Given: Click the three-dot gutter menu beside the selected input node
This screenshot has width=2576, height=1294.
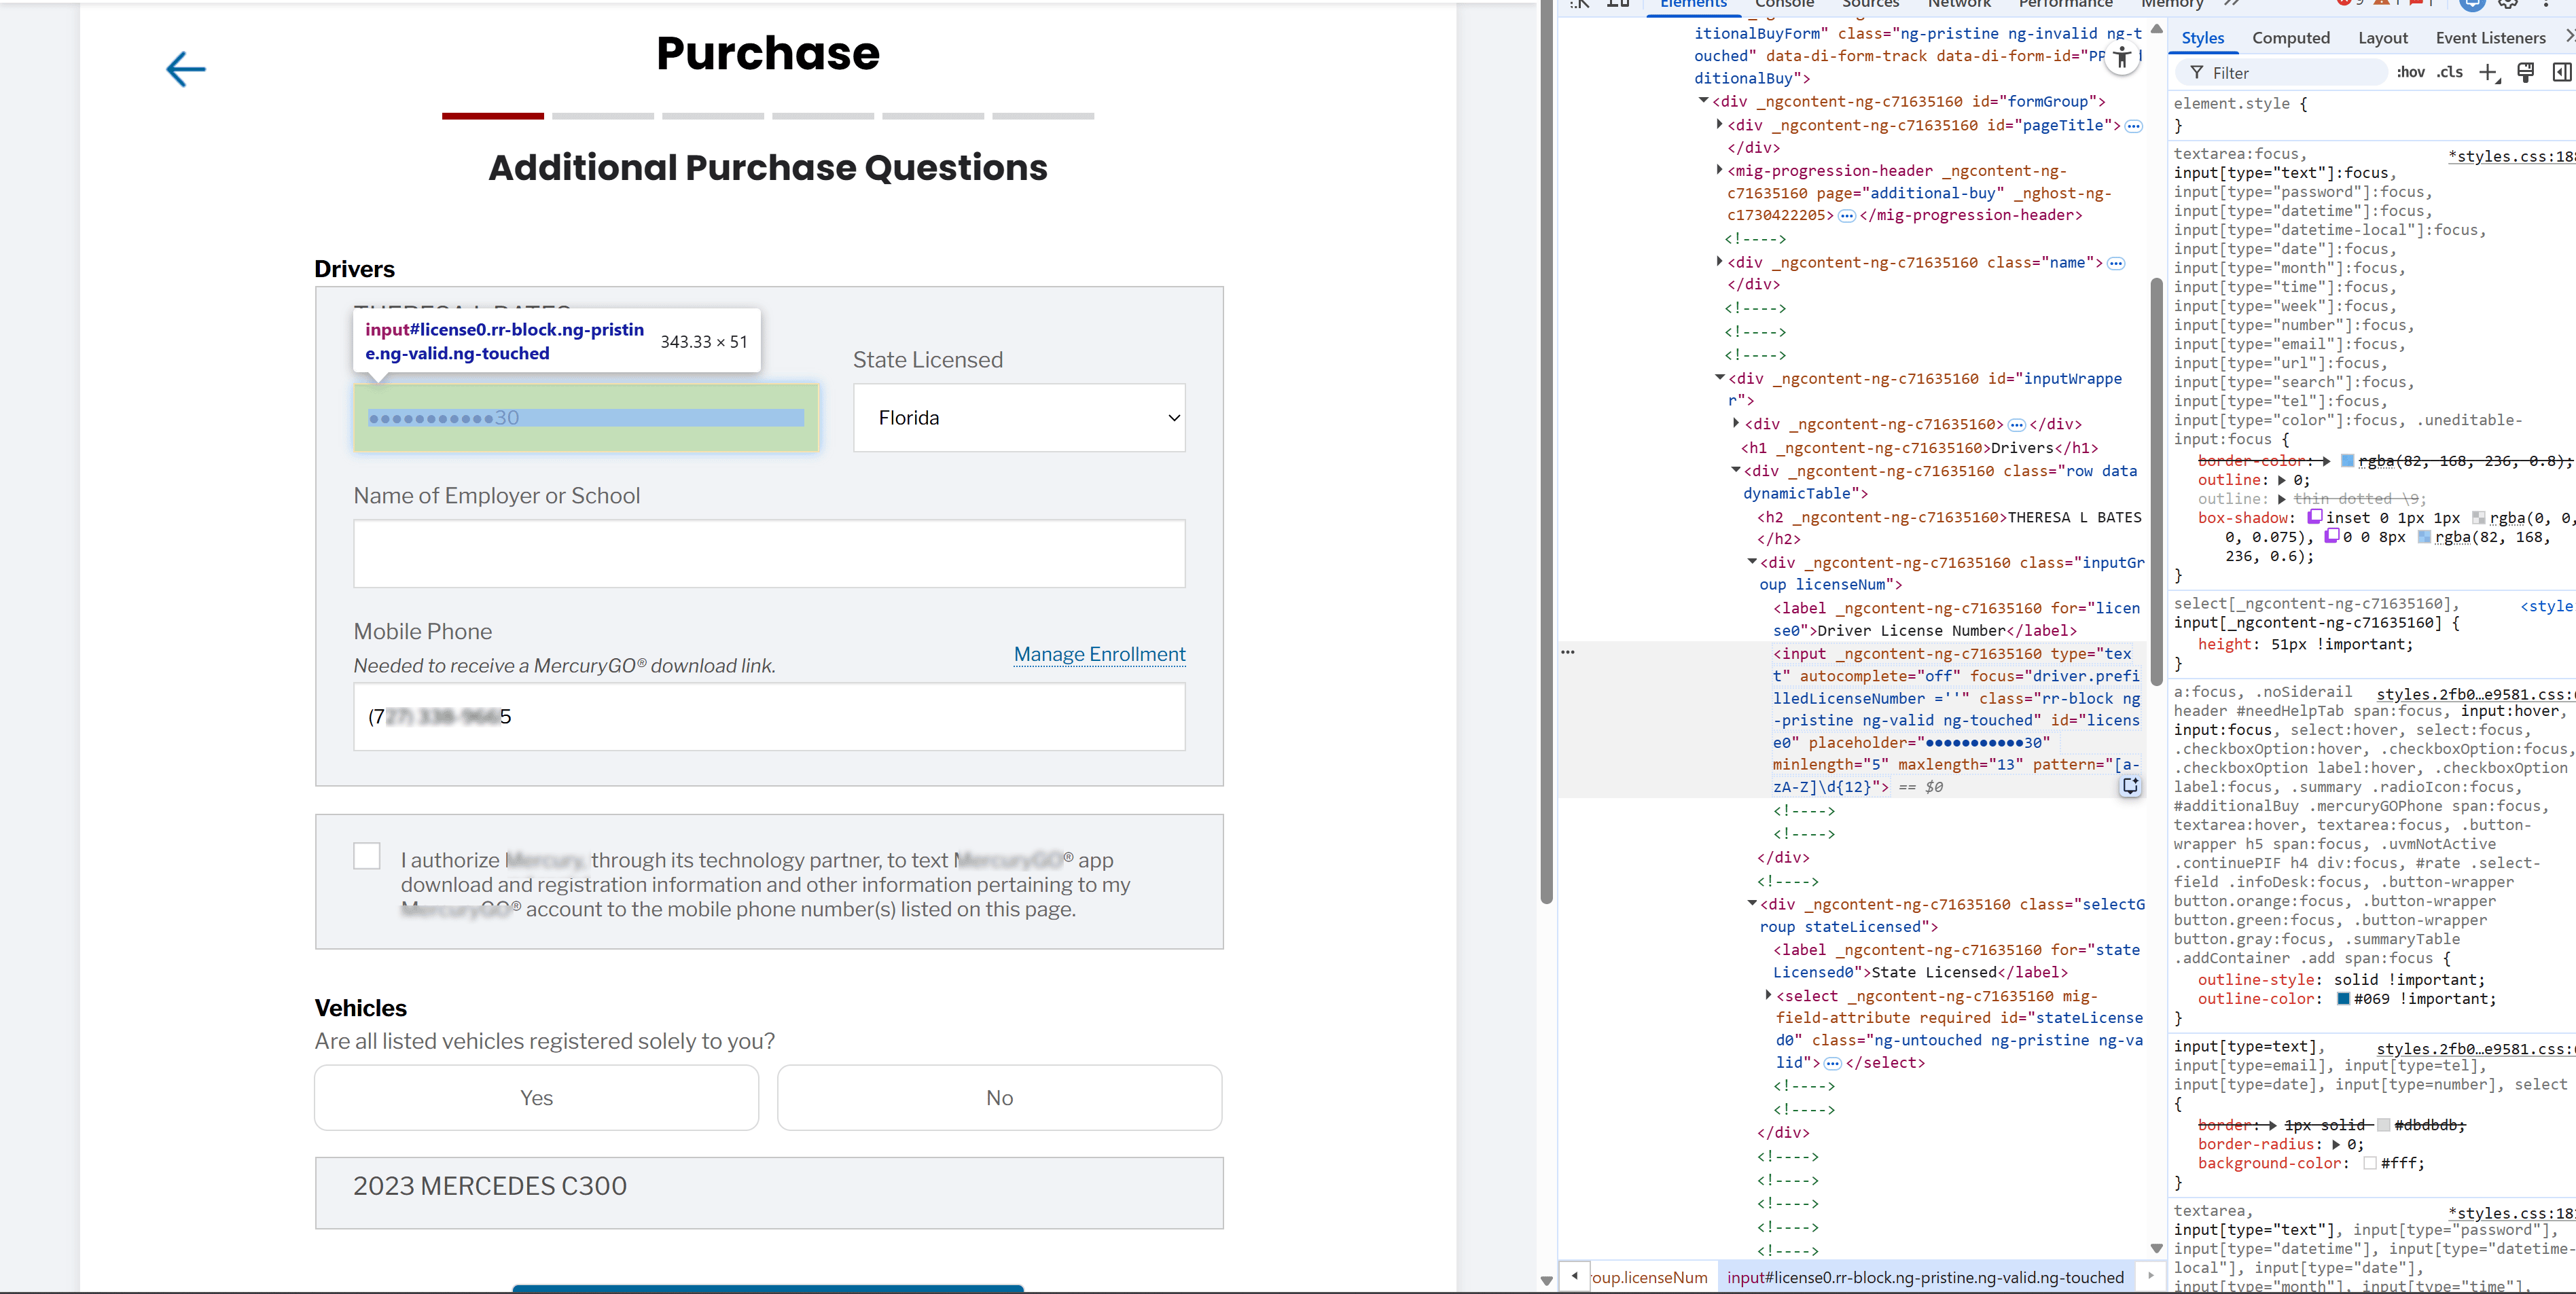Looking at the screenshot, I should (1568, 652).
